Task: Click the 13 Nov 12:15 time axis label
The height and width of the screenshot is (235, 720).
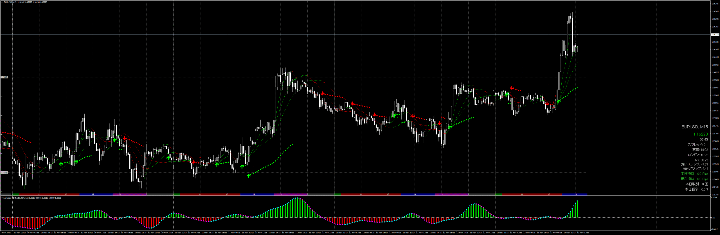Action: (583, 232)
